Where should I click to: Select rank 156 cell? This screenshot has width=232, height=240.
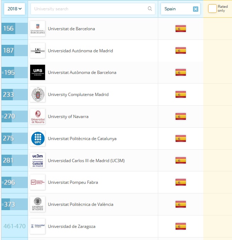15,28
